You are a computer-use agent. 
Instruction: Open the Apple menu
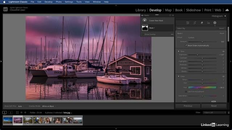pyautogui.click(x=4, y=2)
